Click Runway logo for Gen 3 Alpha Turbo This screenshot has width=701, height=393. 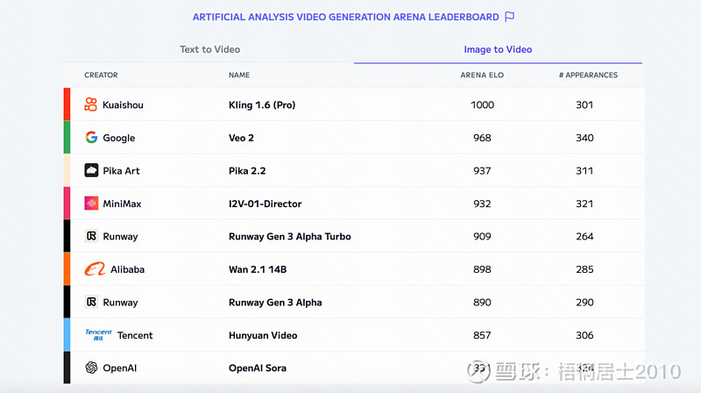[91, 236]
